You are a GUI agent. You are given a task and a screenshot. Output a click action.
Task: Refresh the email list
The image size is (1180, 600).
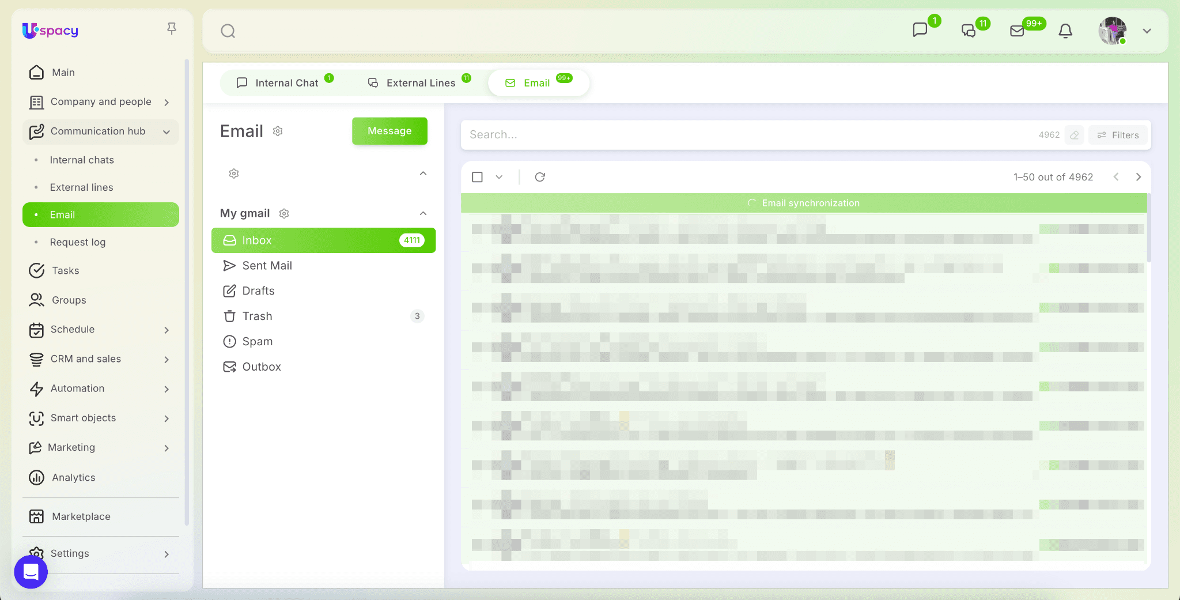click(x=540, y=177)
